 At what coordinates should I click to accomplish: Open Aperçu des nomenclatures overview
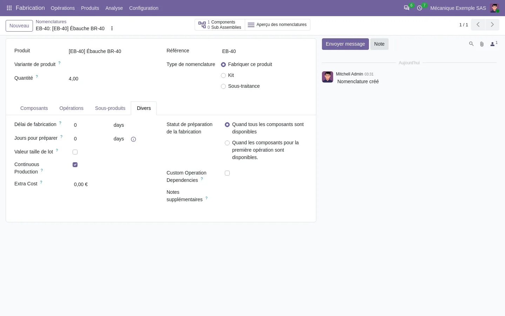[277, 25]
